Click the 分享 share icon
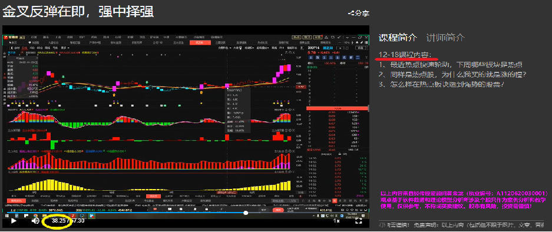The width and height of the screenshot is (552, 232). point(358,14)
